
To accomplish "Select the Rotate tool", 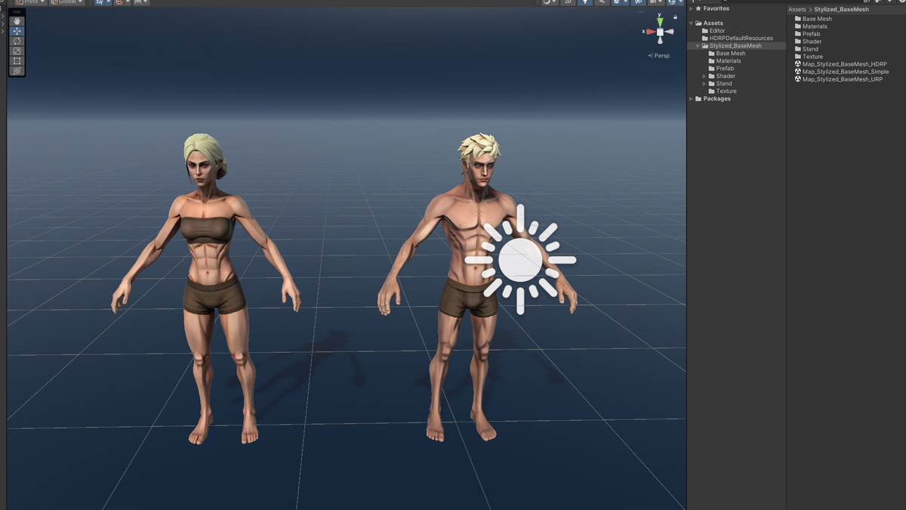I will 17,41.
